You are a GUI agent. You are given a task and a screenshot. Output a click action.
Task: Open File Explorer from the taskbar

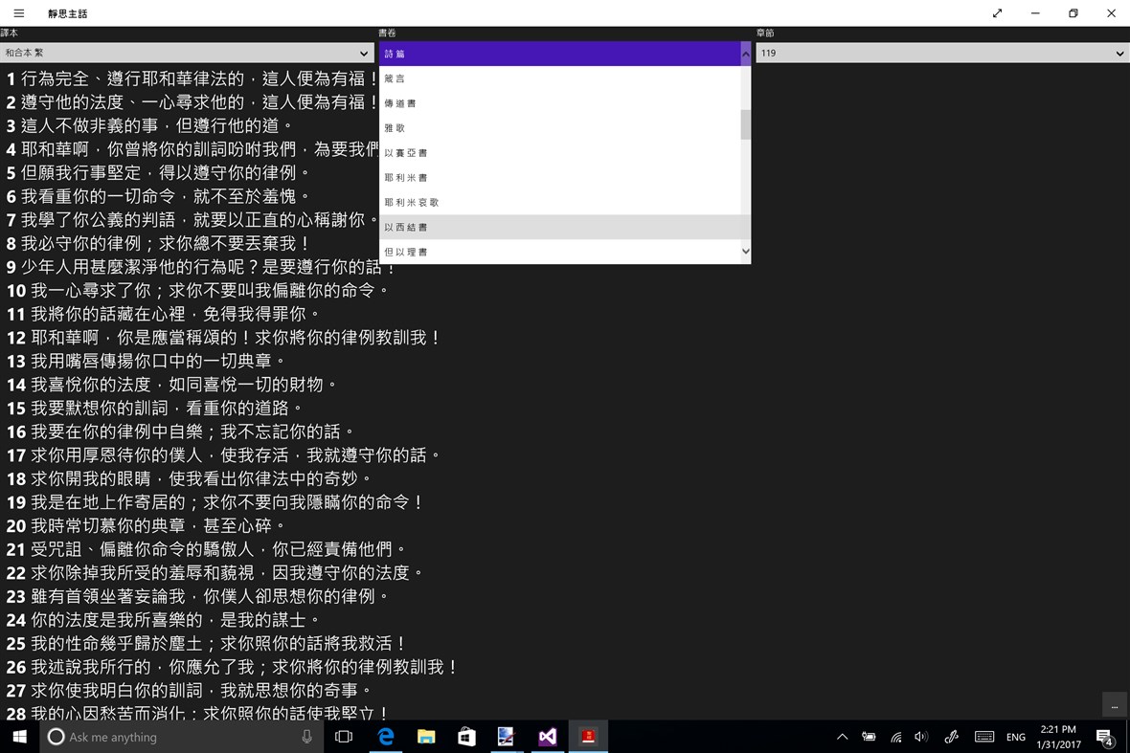[x=426, y=737]
